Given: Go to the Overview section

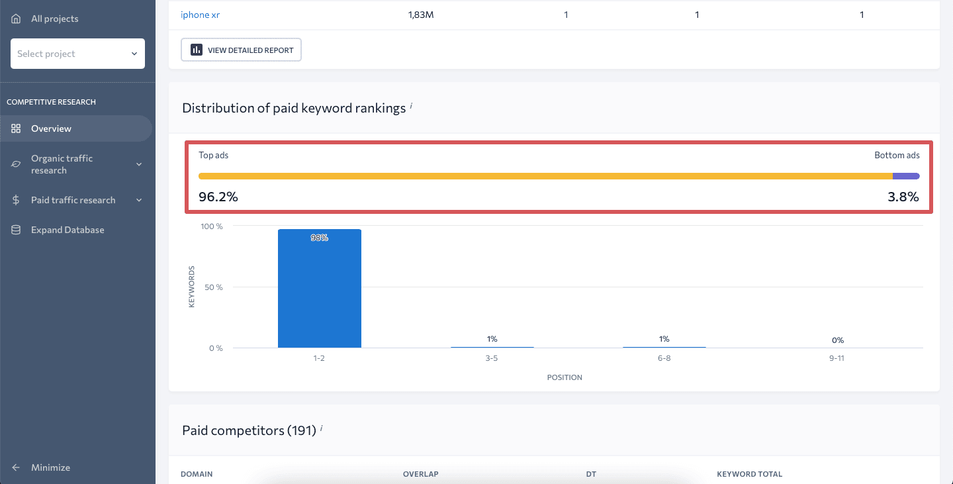Looking at the screenshot, I should click(51, 128).
